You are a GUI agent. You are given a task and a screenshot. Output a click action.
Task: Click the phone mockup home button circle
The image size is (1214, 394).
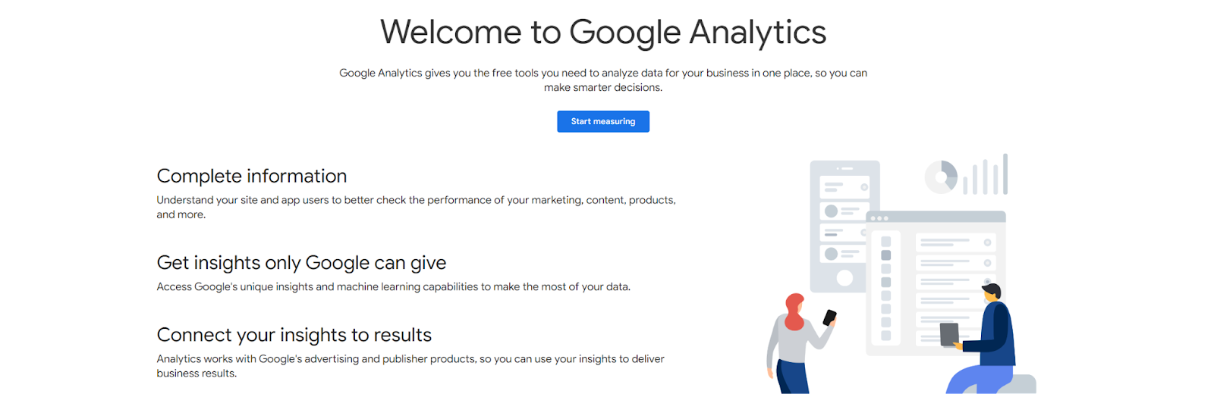pos(844,277)
